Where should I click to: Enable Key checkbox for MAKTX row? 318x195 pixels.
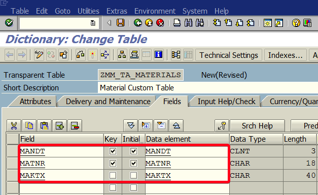(x=113, y=176)
